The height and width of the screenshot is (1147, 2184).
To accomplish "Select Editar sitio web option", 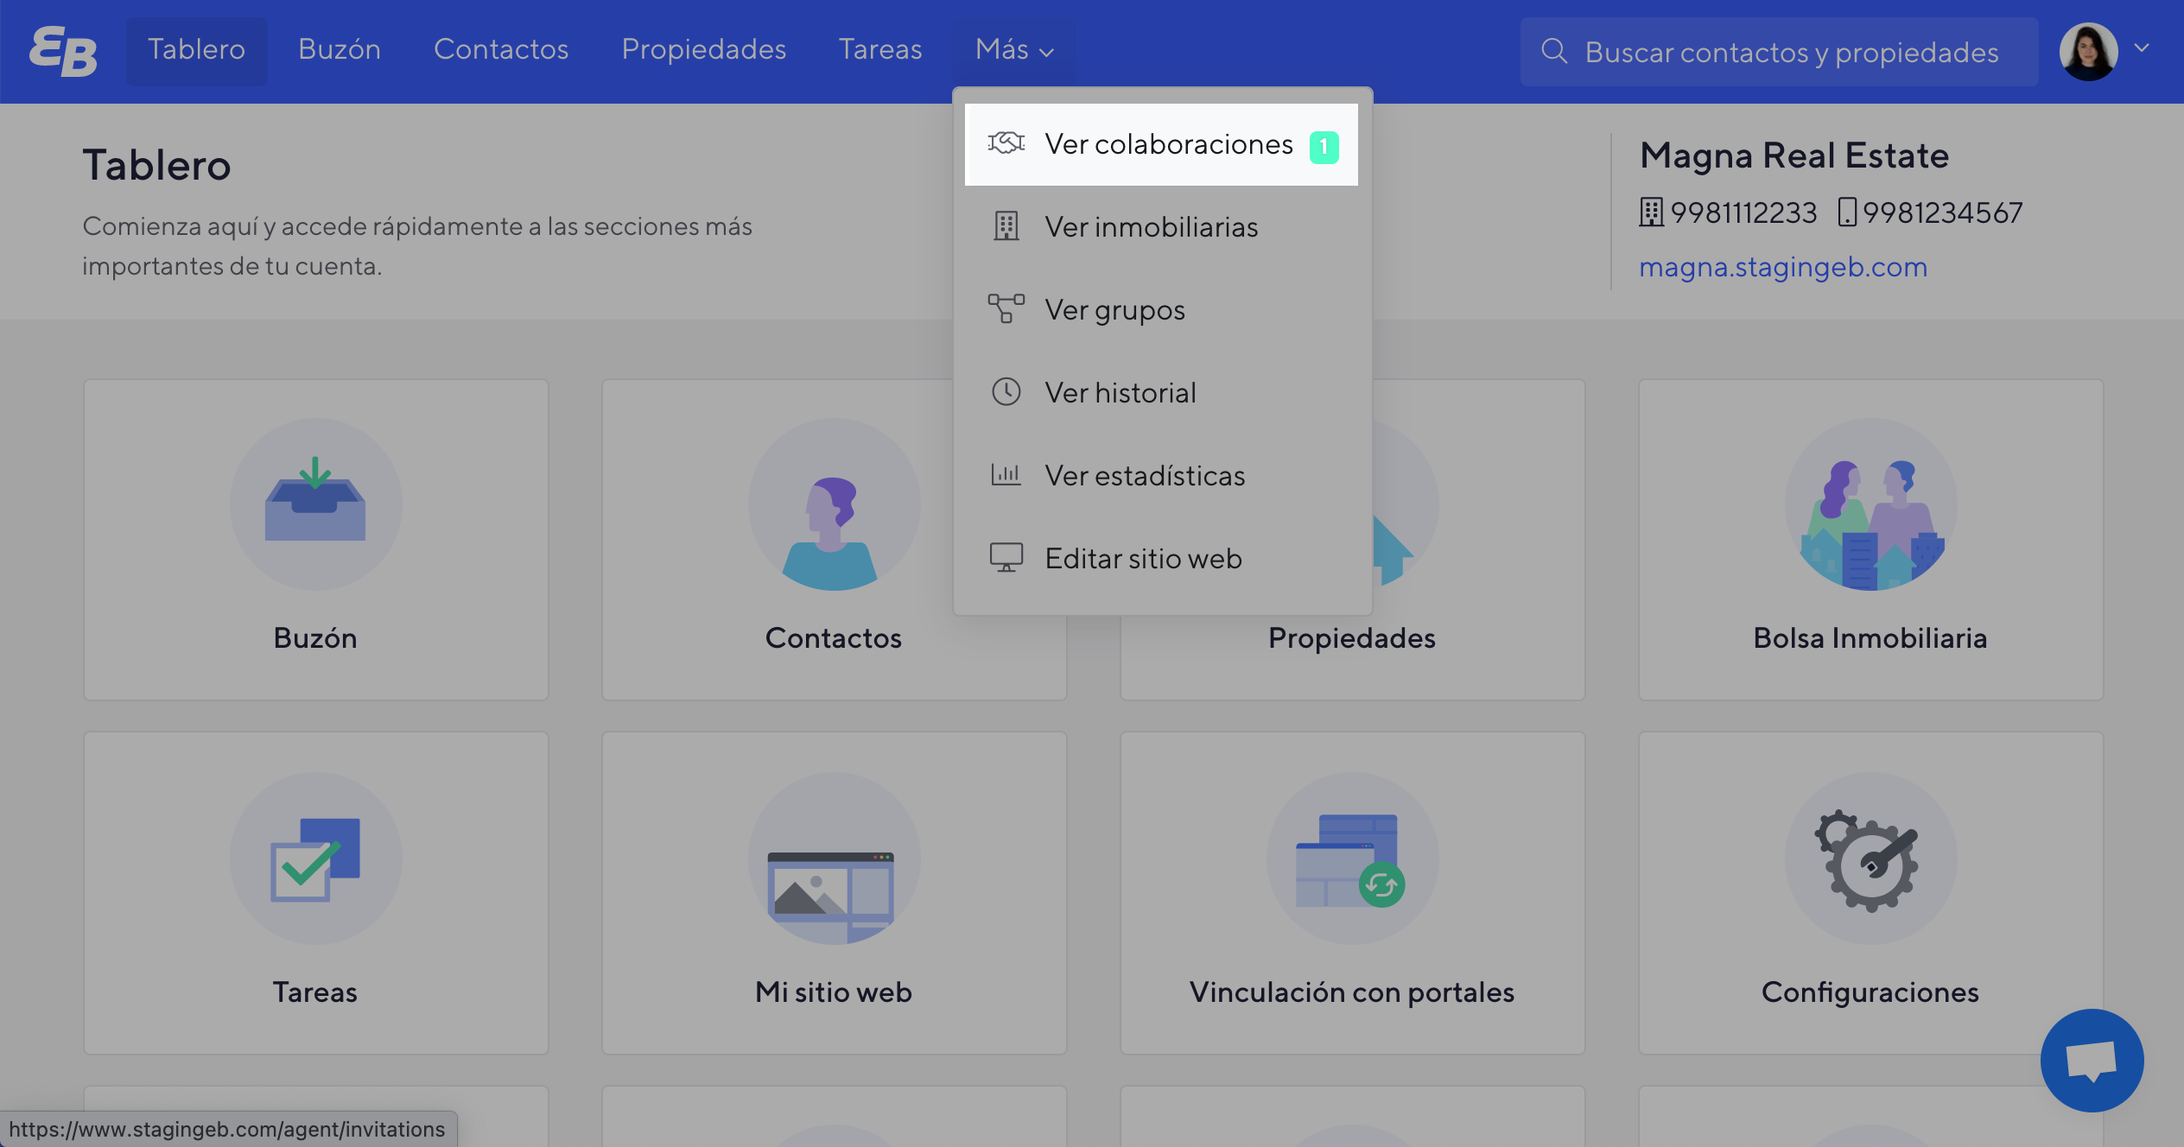I will click(1142, 558).
